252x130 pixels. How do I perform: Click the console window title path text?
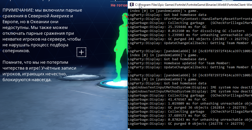[x=194, y=5]
